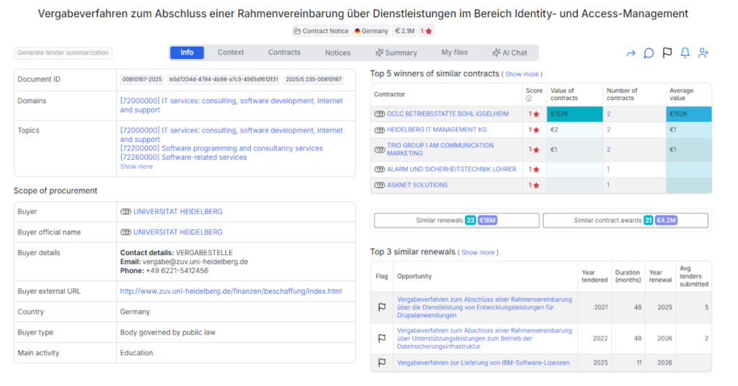Click the 00810167-2025 document ID chip

click(142, 79)
